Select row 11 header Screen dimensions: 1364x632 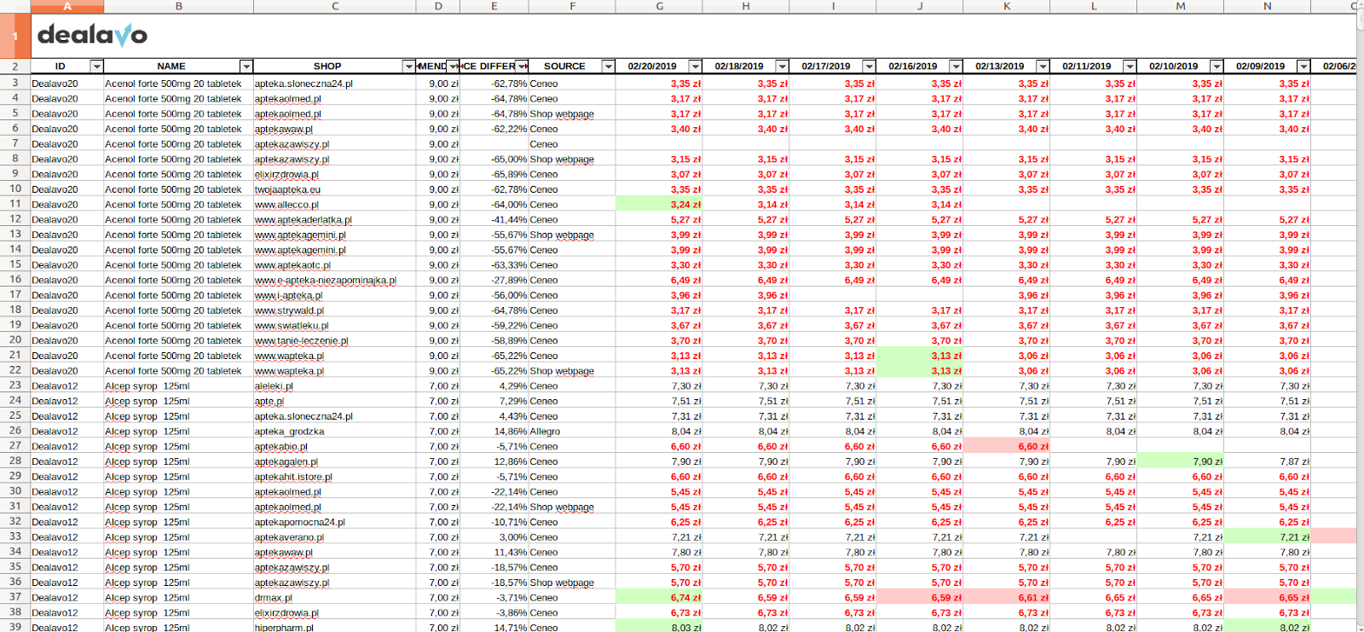click(x=15, y=204)
